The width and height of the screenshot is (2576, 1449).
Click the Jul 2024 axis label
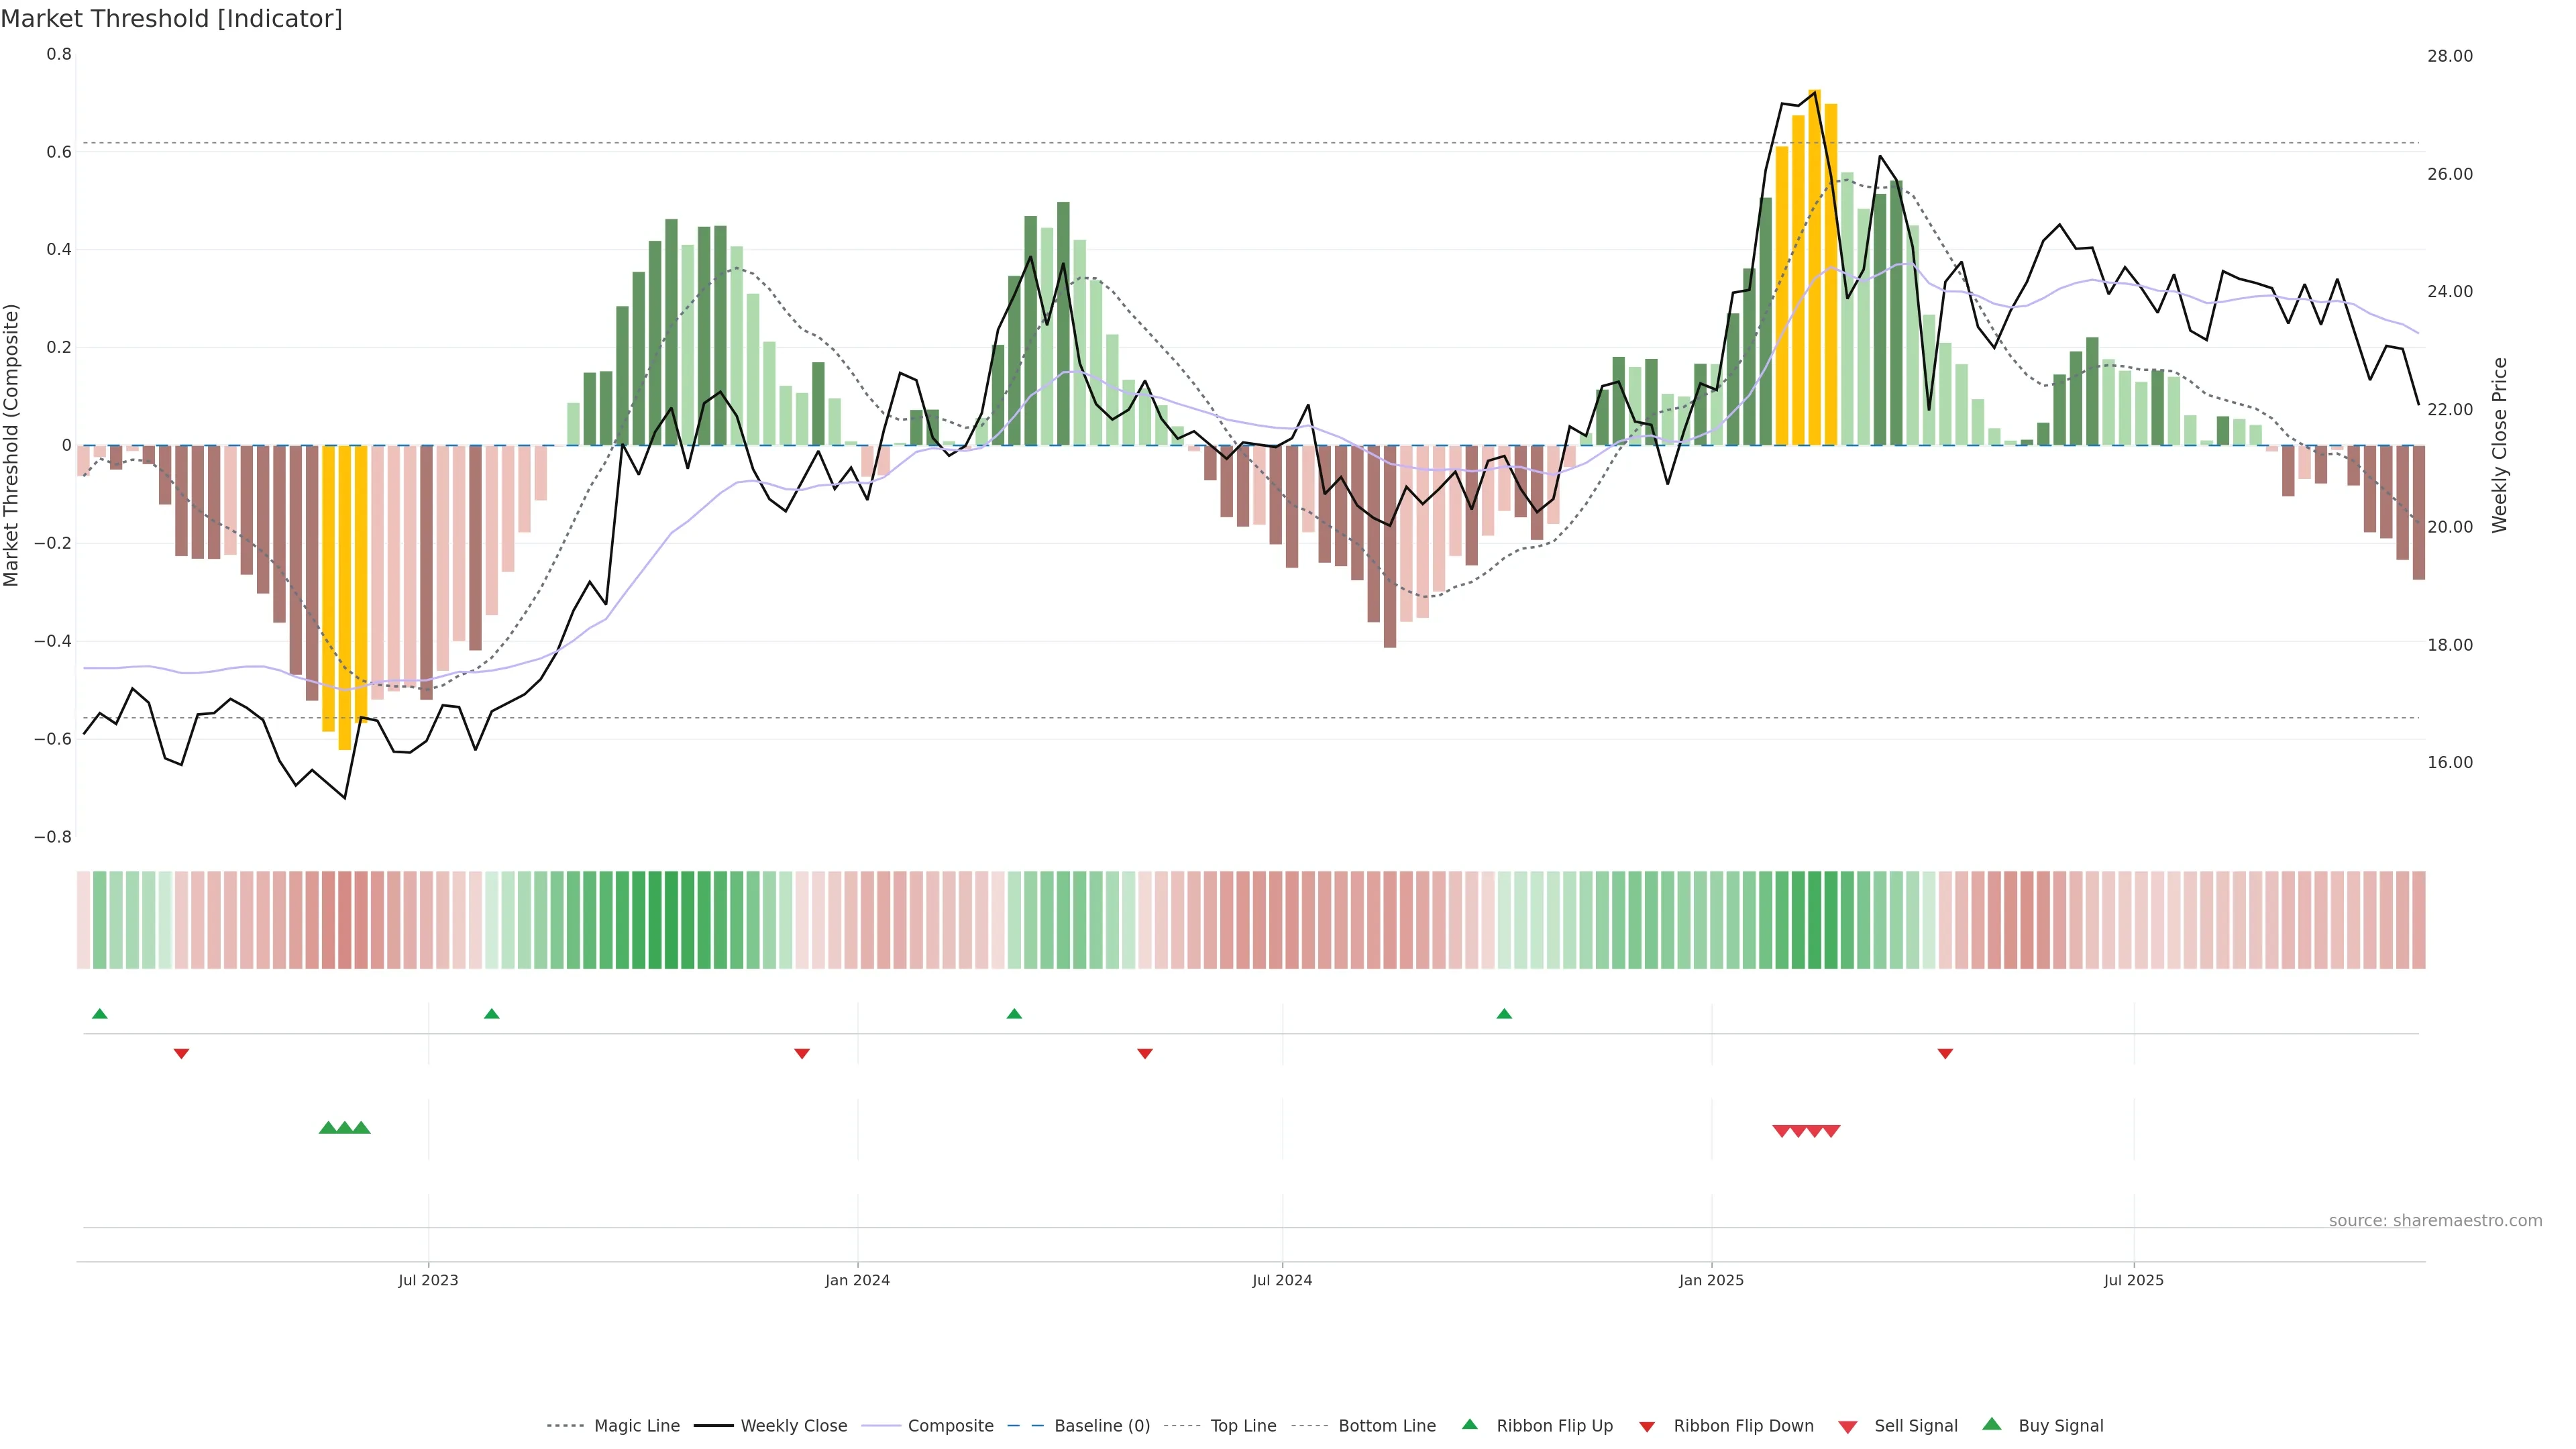click(x=1282, y=1280)
